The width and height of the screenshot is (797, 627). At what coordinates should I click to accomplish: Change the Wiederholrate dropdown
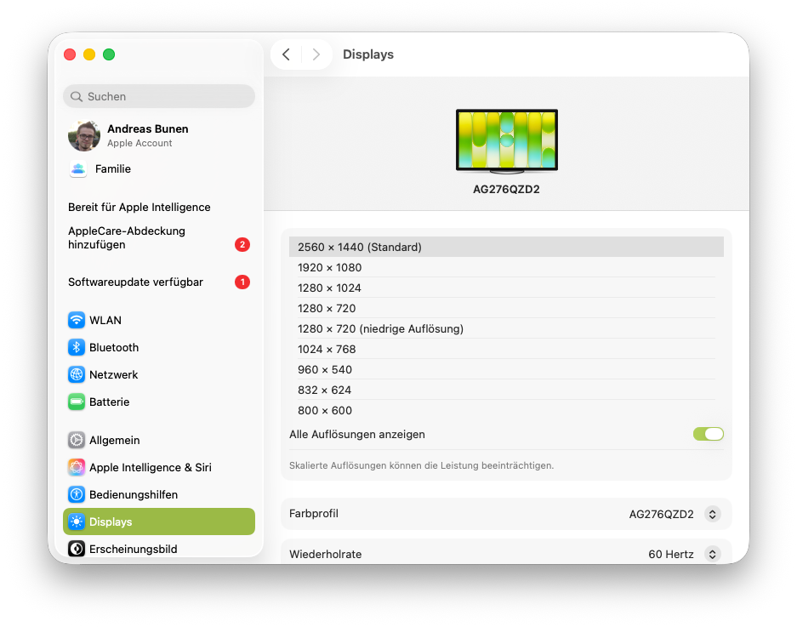coord(713,554)
